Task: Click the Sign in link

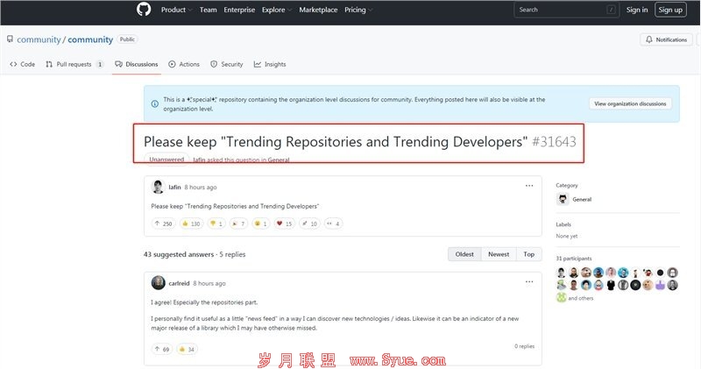Action: pyautogui.click(x=637, y=10)
